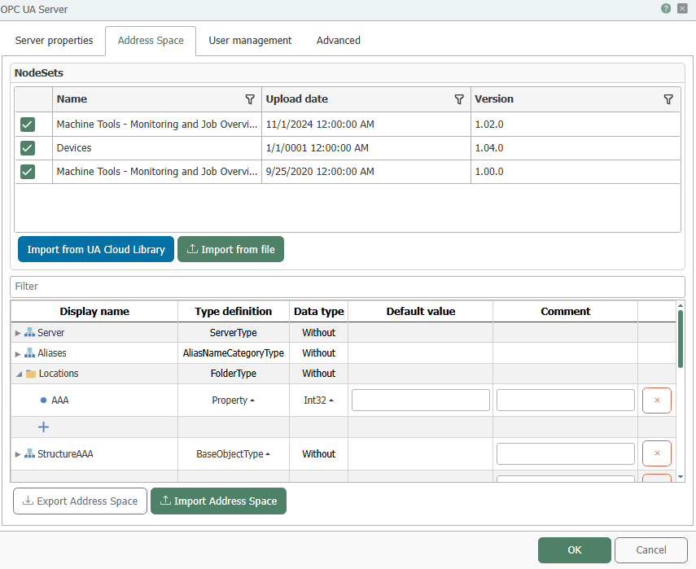
Task: Click the Default value column header
Action: point(421,312)
